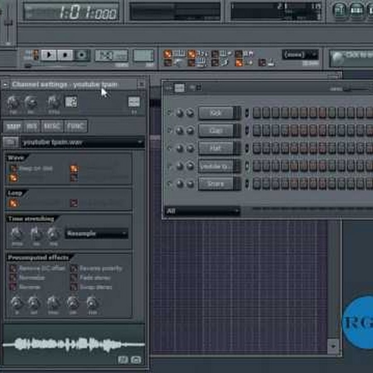Enable the Reverse polarity option
The height and width of the screenshot is (373, 373).
(x=74, y=269)
